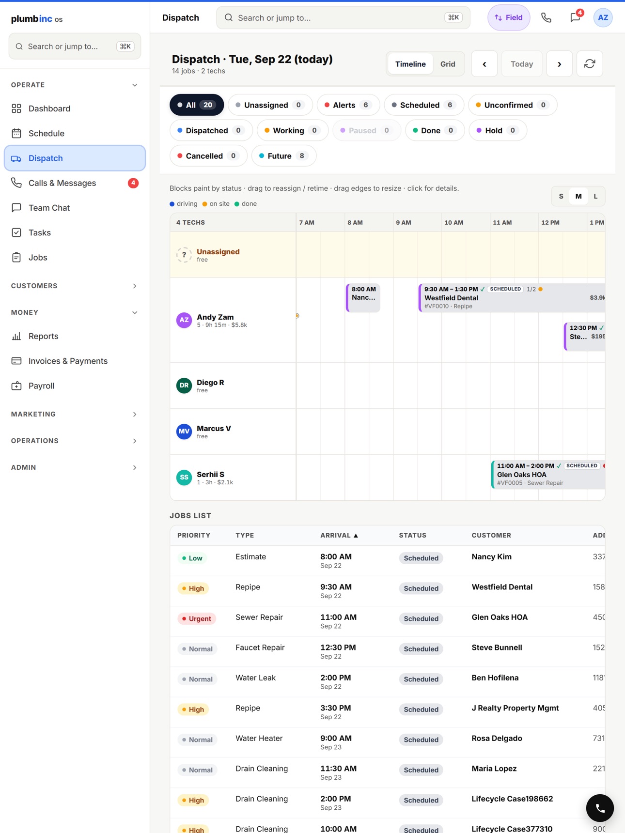625x833 pixels.
Task: Filter by Future chip
Action: coord(284,156)
